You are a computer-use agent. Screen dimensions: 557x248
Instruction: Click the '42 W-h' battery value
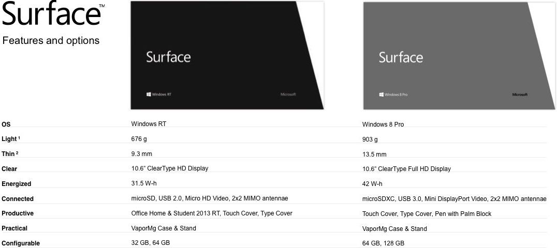point(372,184)
